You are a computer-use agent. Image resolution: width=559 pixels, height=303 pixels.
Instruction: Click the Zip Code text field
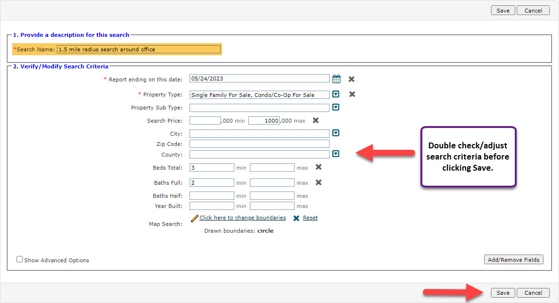point(259,144)
